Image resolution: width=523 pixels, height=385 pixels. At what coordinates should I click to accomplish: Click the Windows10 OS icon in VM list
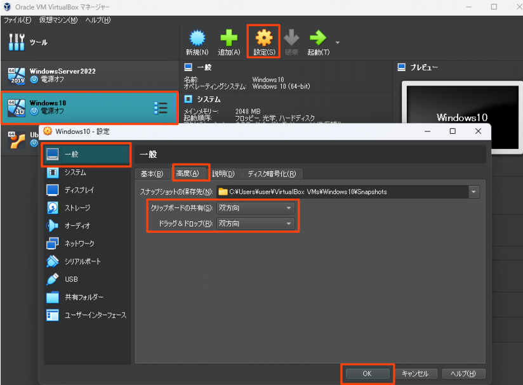point(17,107)
